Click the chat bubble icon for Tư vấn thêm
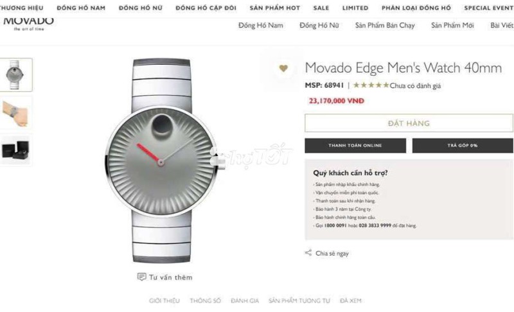Viewport: 514px width, 312px height. 141,277
